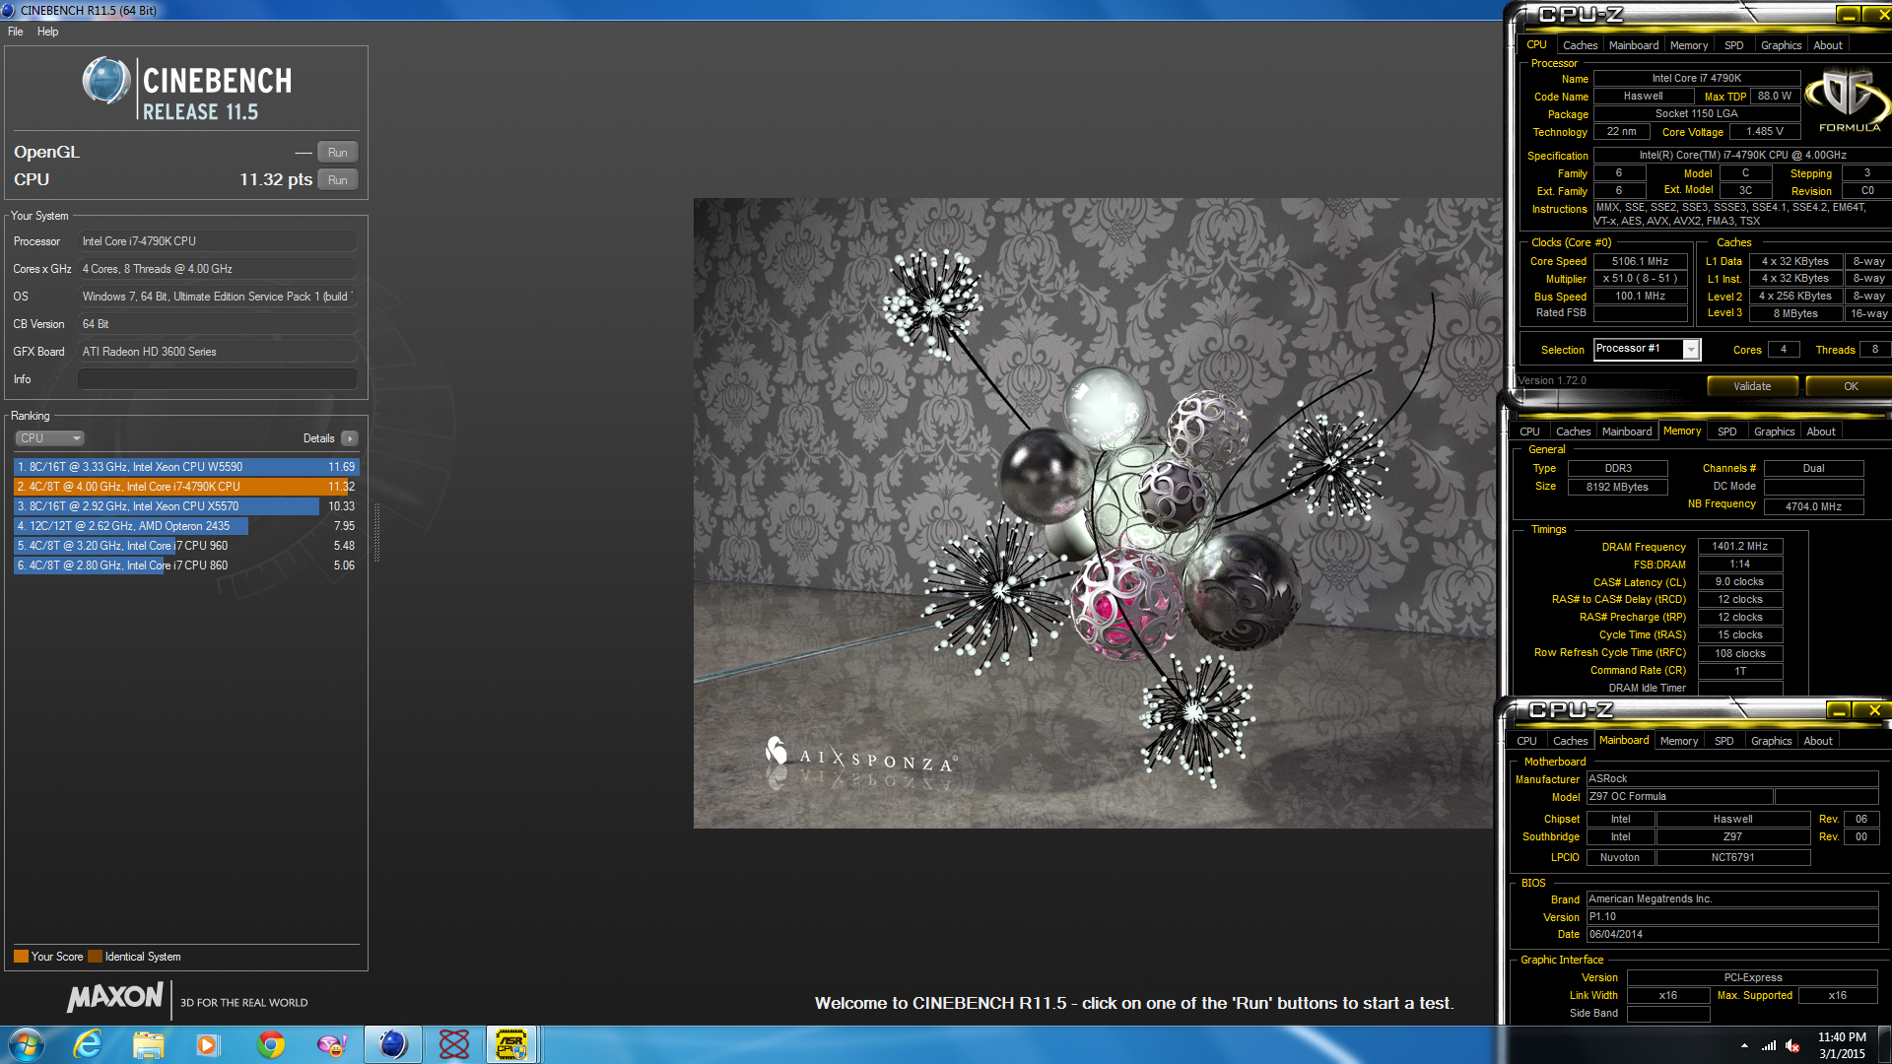
Task: Open the Cinebench taskbar icon
Action: [x=392, y=1044]
